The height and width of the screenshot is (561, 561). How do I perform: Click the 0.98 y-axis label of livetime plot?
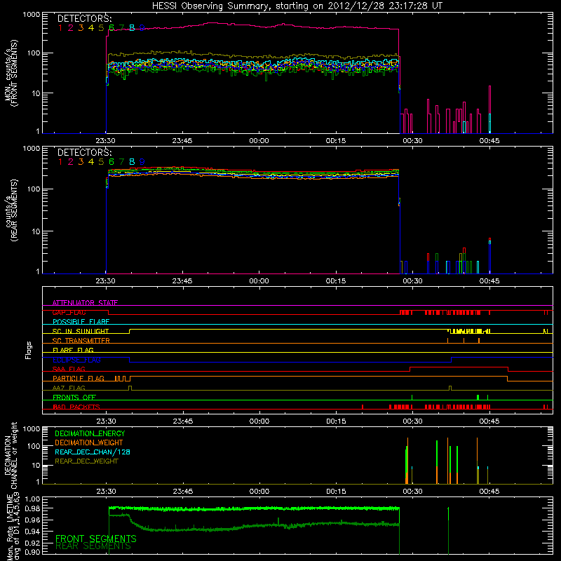(x=32, y=508)
